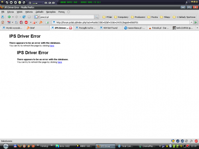Open the Producenci bookmarks folder
Viewport: 199px width, 149px height.
click(x=138, y=17)
